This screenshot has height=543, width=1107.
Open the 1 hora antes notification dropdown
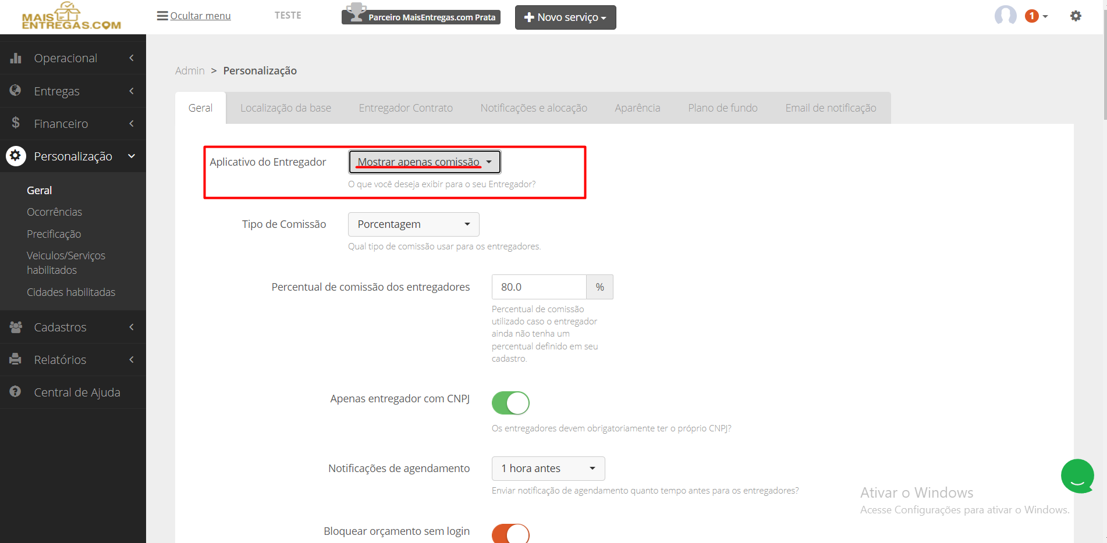click(548, 469)
